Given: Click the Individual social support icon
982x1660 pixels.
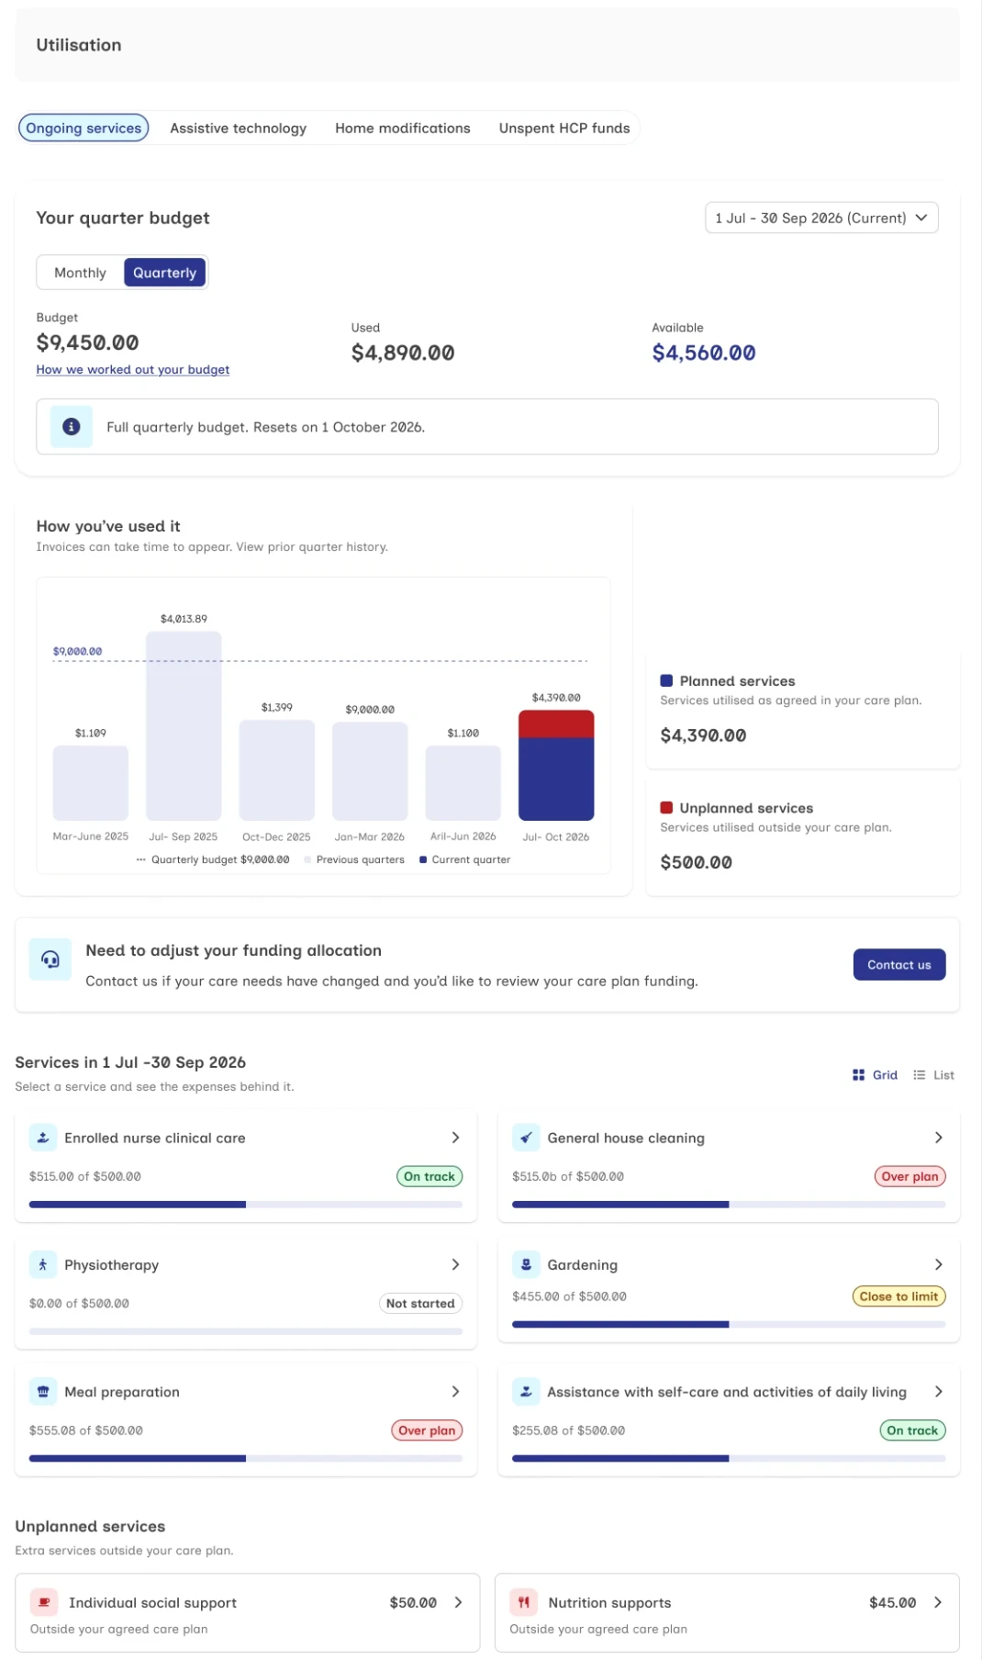Looking at the screenshot, I should pyautogui.click(x=44, y=1602).
